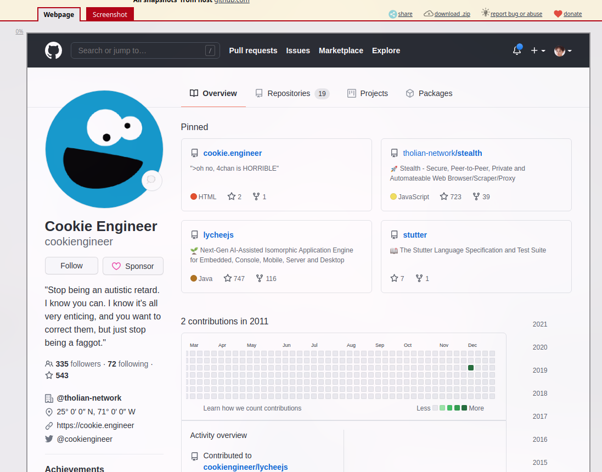602x472 pixels.
Task: Switch to the Packages tab
Action: tap(429, 93)
